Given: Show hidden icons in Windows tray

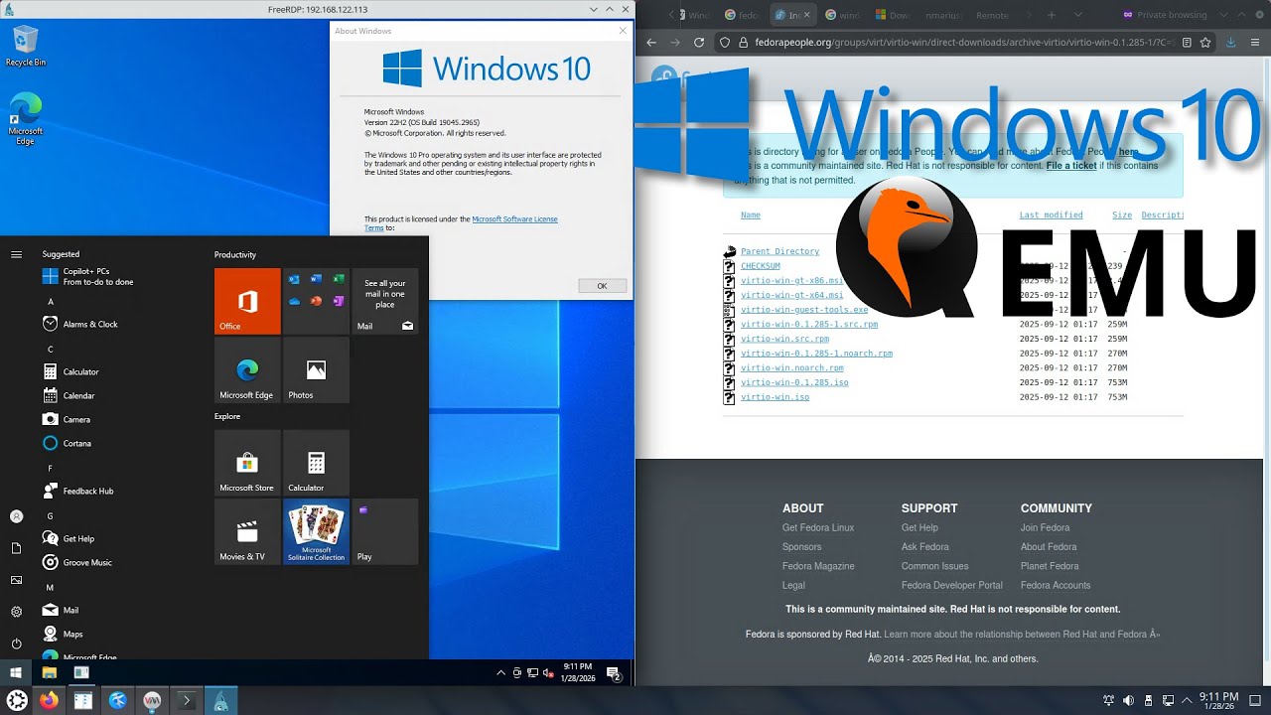Looking at the screenshot, I should point(500,672).
